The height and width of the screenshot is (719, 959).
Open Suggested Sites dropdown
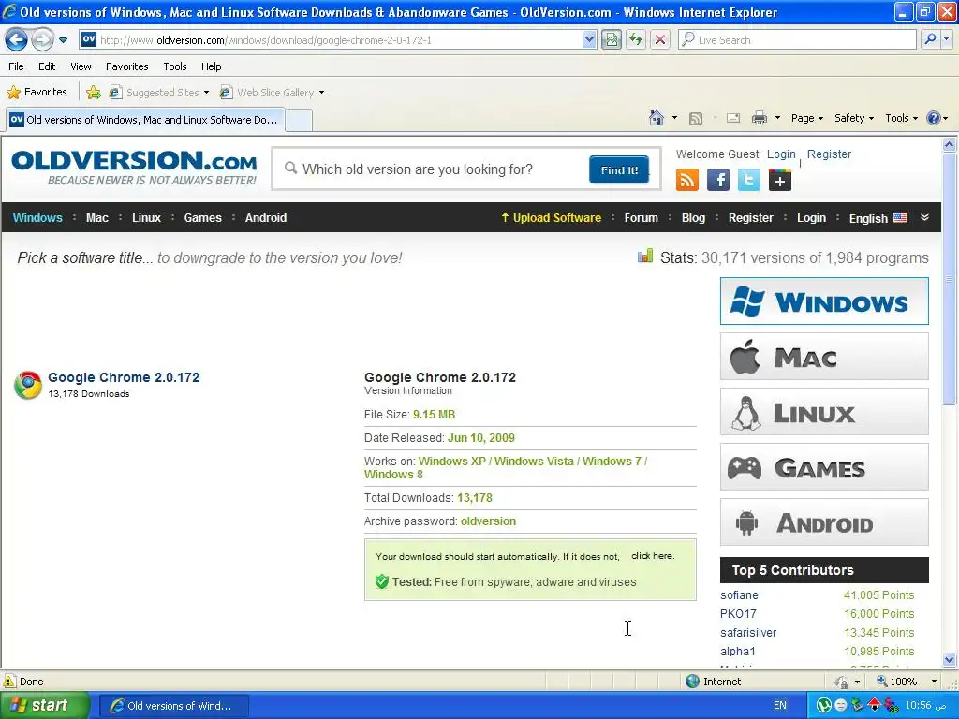tap(159, 93)
